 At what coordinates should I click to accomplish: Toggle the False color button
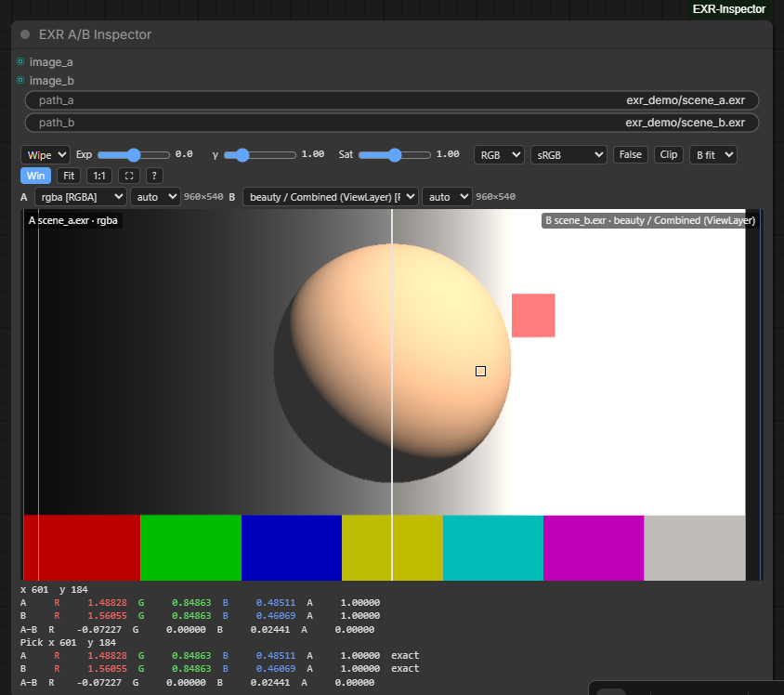pos(630,154)
